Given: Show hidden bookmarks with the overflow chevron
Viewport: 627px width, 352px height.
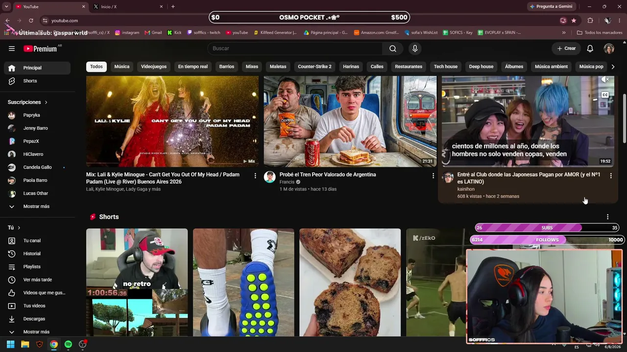Looking at the screenshot, I should click(564, 33).
